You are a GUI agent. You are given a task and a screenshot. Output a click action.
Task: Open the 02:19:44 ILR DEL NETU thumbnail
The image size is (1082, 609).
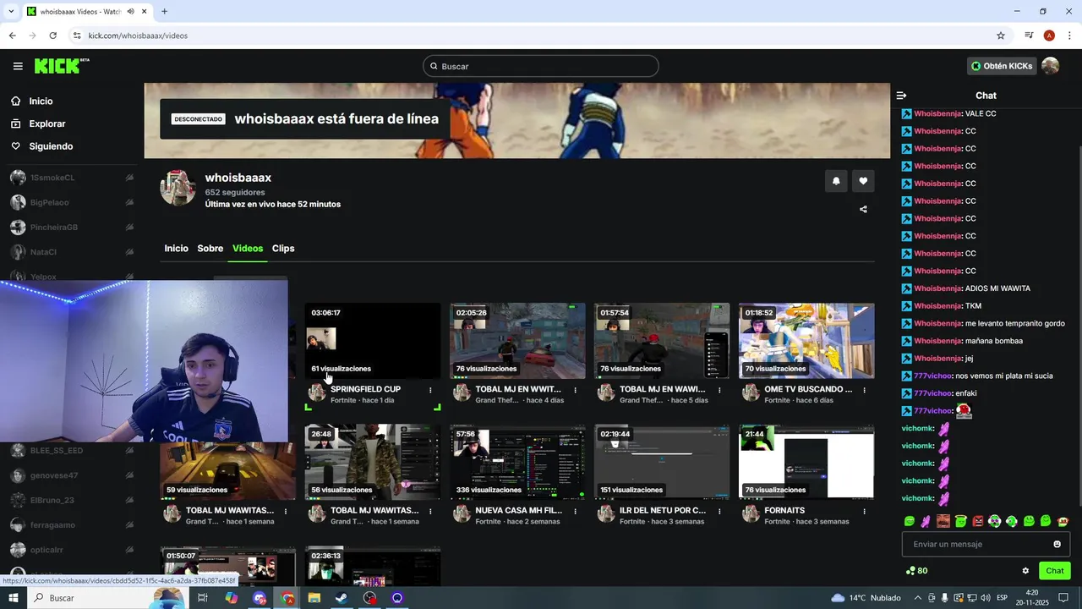tap(662, 462)
